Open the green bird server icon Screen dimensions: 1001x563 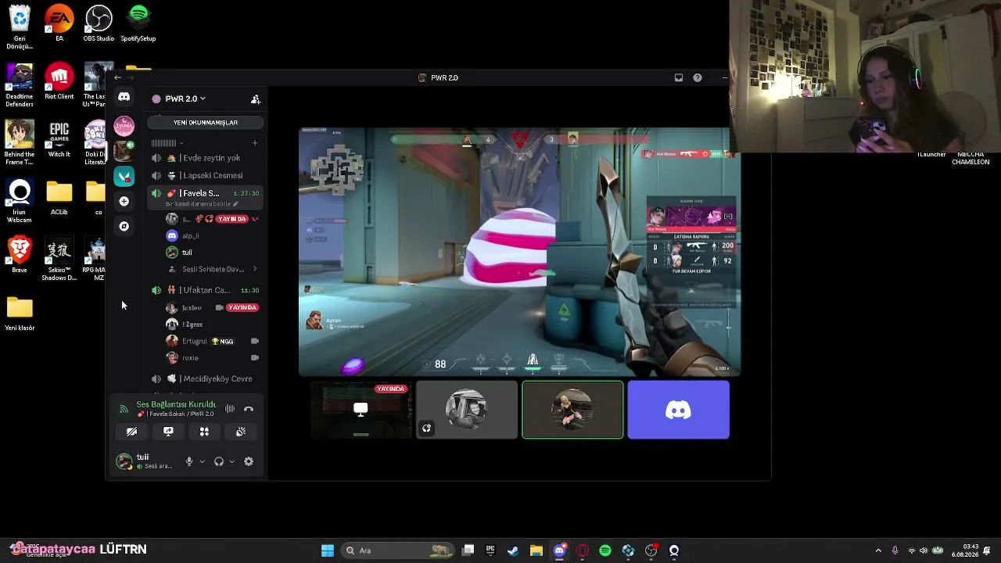pos(124,176)
